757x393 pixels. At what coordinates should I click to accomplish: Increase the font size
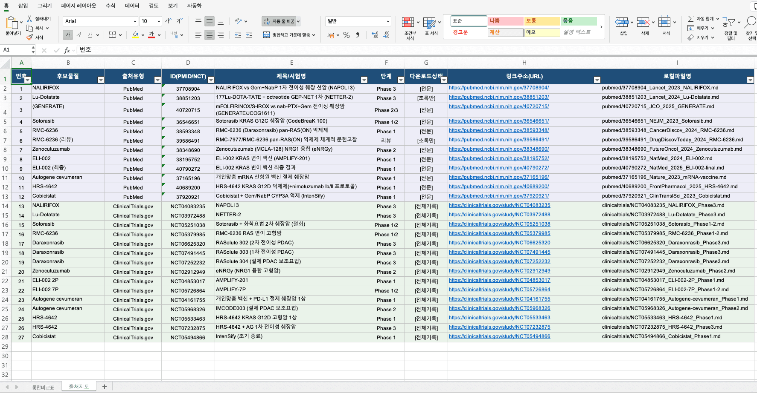click(168, 21)
